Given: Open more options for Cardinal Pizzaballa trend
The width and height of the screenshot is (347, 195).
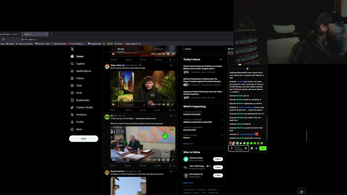Looking at the screenshot, I should point(221,112).
